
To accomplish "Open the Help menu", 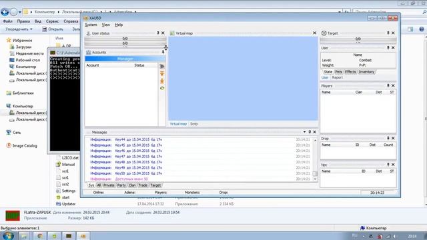I will pyautogui.click(x=119, y=25).
